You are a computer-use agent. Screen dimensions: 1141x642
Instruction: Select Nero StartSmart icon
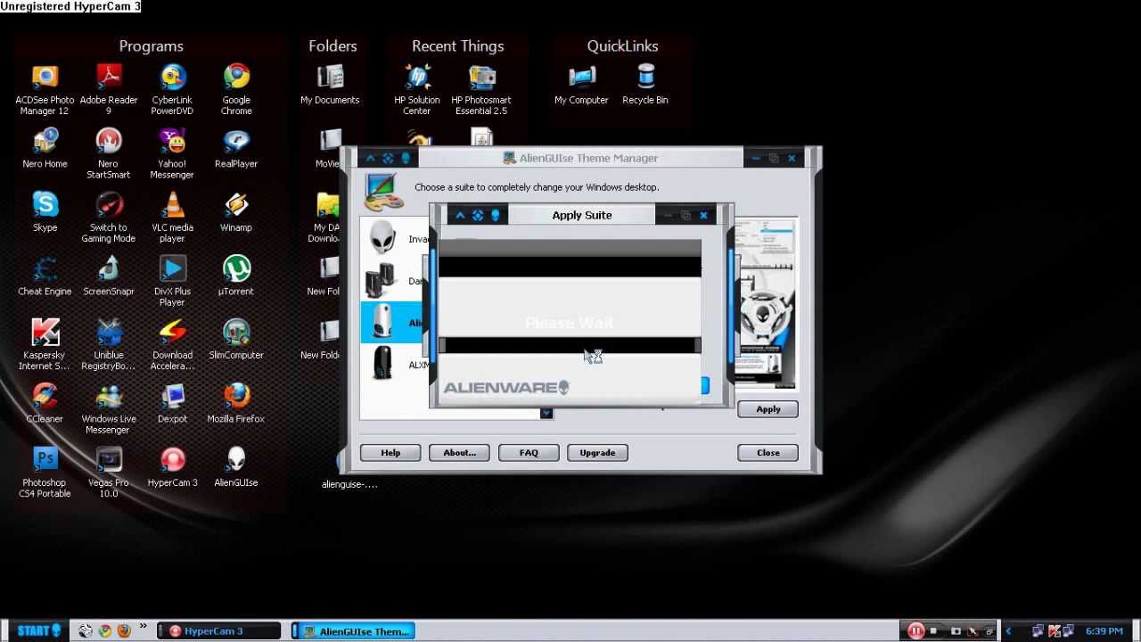pos(109,153)
